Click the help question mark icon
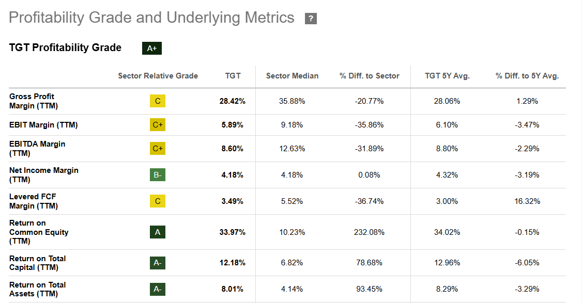This screenshot has width=582, height=303. point(311,19)
